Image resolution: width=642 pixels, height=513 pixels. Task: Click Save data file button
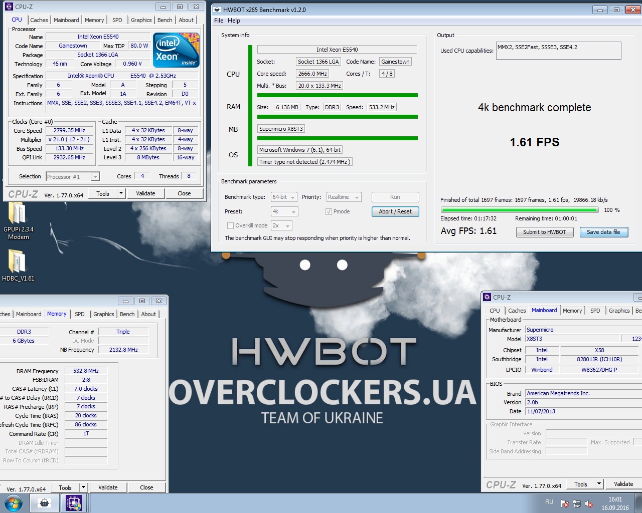tap(604, 232)
